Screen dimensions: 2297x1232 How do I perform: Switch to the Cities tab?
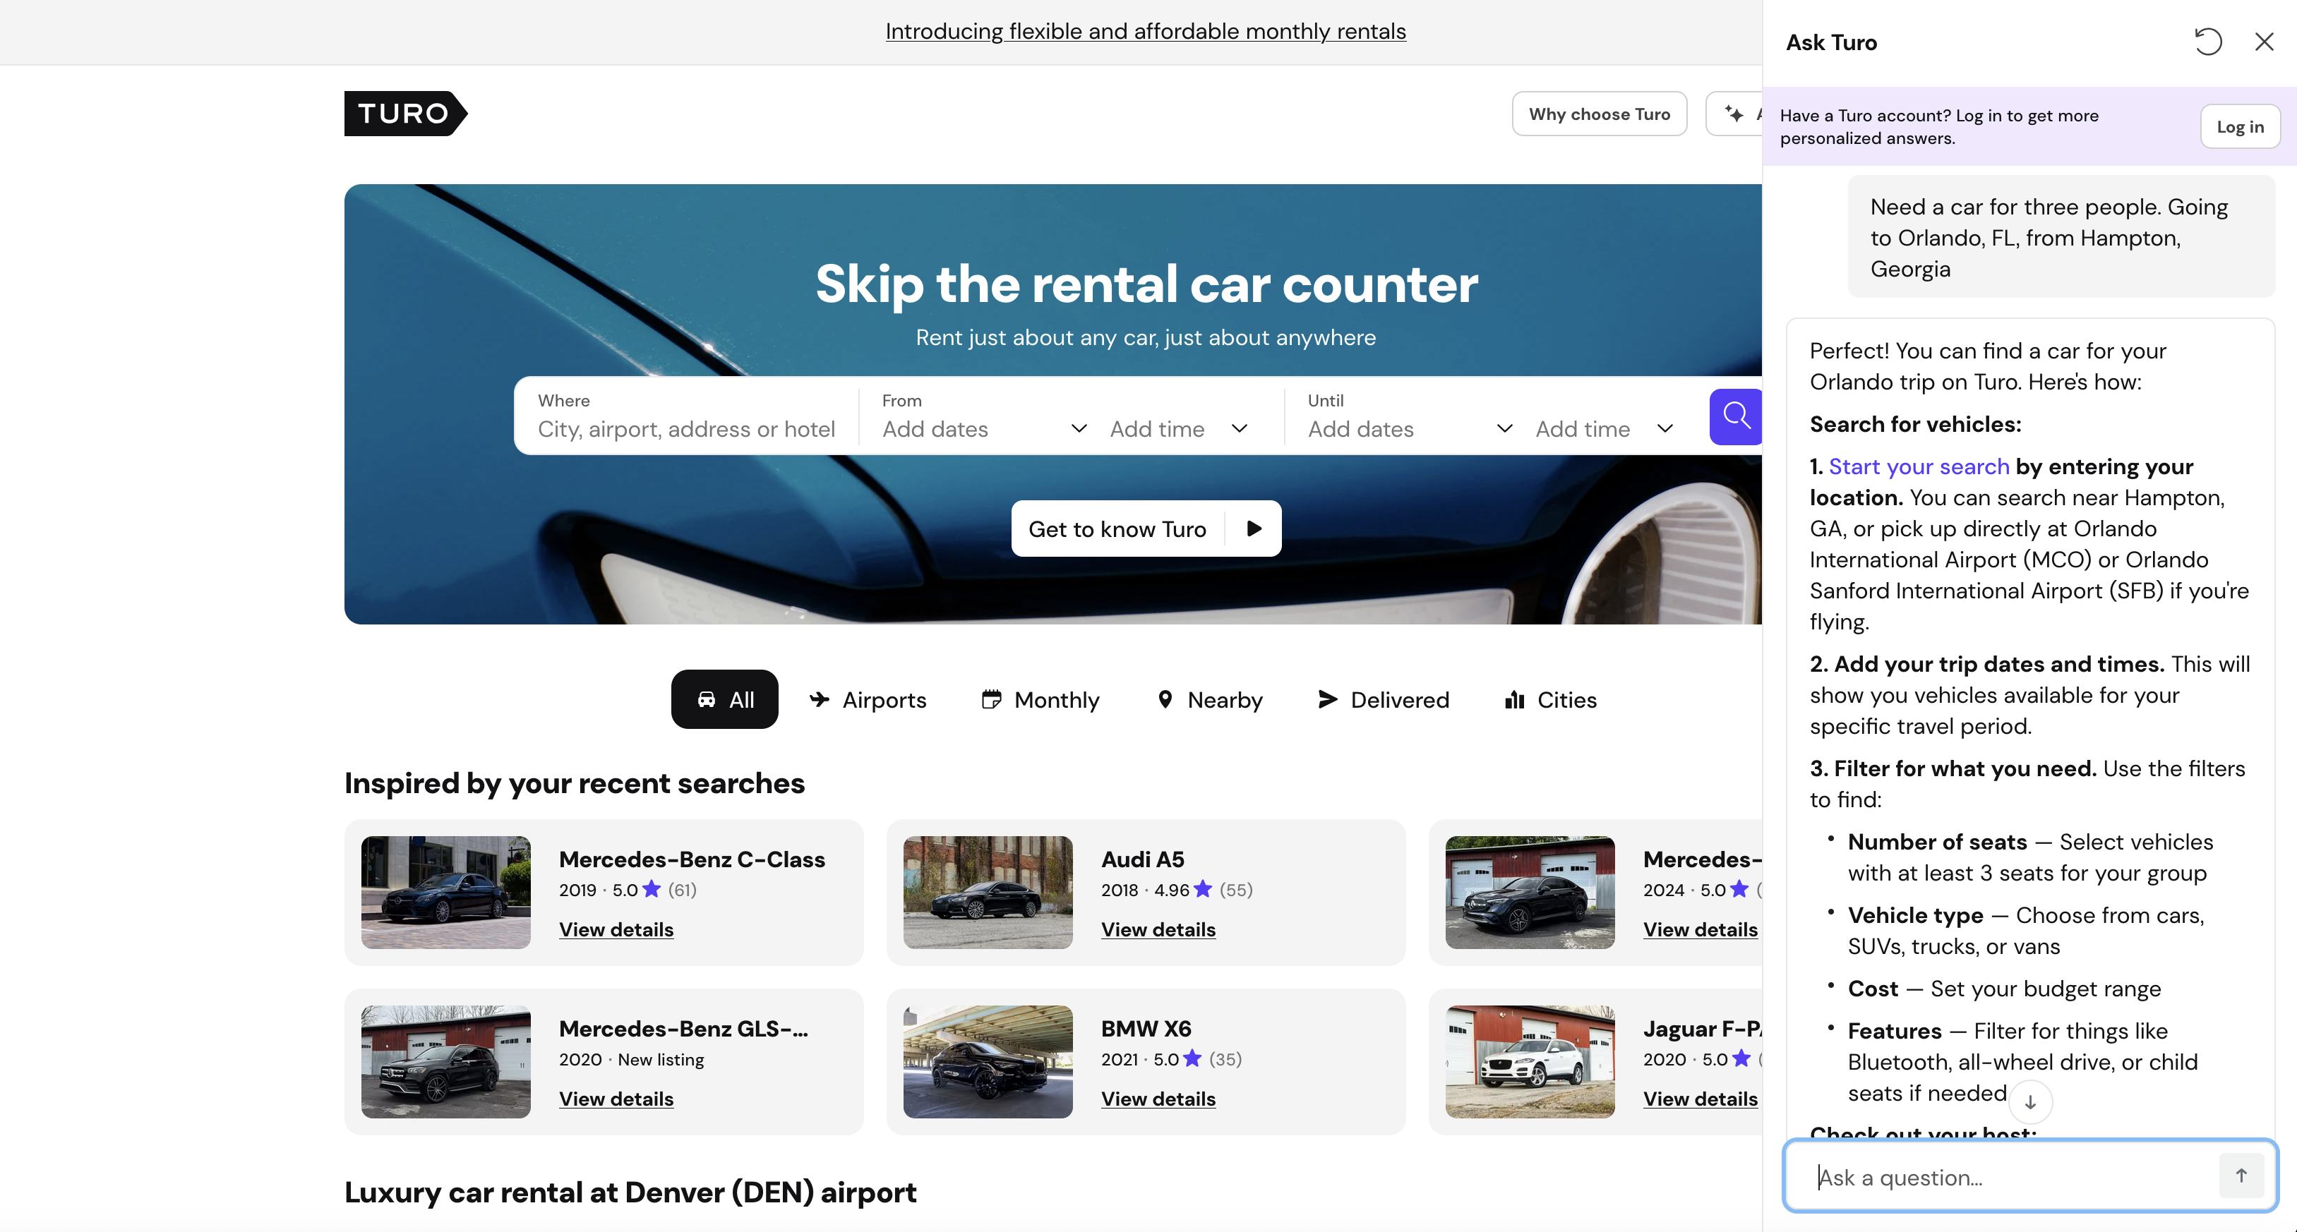[x=1551, y=700]
